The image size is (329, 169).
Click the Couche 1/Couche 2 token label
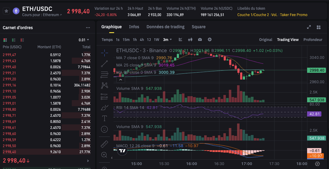[253, 15]
